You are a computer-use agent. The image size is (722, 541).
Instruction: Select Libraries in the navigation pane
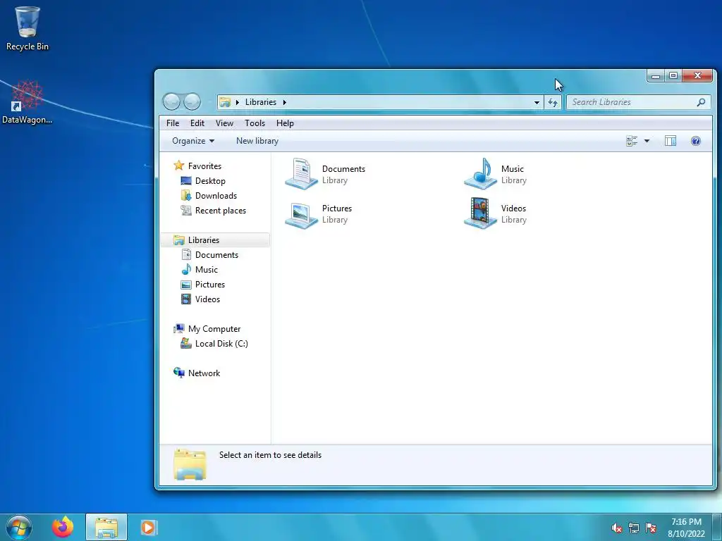click(x=214, y=240)
